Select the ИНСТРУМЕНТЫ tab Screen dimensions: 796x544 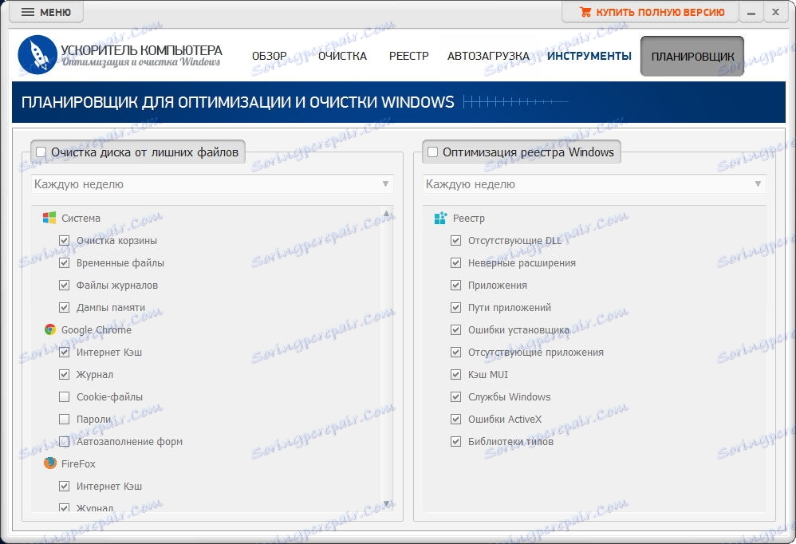click(x=589, y=57)
